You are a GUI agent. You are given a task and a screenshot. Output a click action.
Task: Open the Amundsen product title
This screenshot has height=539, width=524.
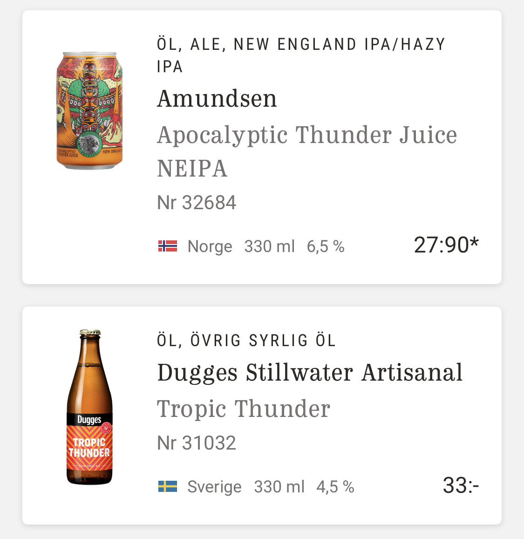(x=217, y=99)
